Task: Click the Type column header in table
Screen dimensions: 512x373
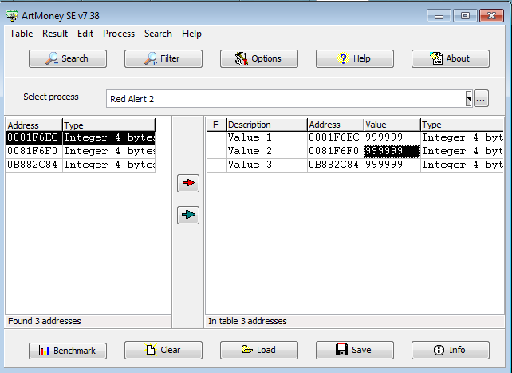Action: point(462,125)
